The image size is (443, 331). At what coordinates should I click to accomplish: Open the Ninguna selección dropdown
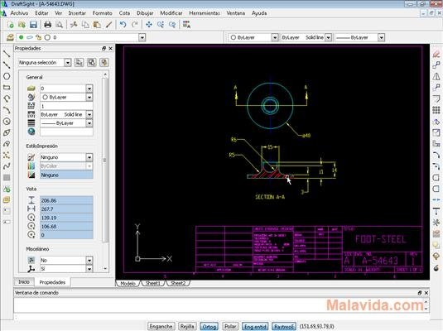tap(45, 62)
